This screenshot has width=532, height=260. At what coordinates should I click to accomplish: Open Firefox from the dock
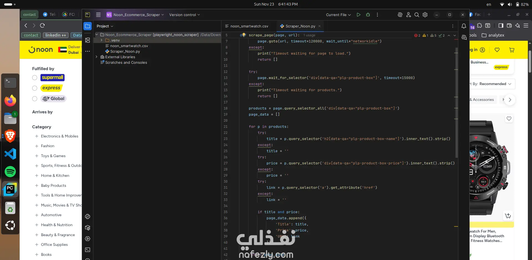click(x=10, y=100)
